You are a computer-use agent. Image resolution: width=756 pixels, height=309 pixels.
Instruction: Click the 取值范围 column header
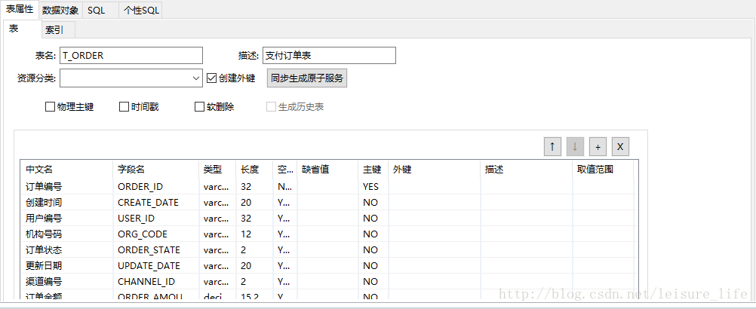[x=603, y=170]
